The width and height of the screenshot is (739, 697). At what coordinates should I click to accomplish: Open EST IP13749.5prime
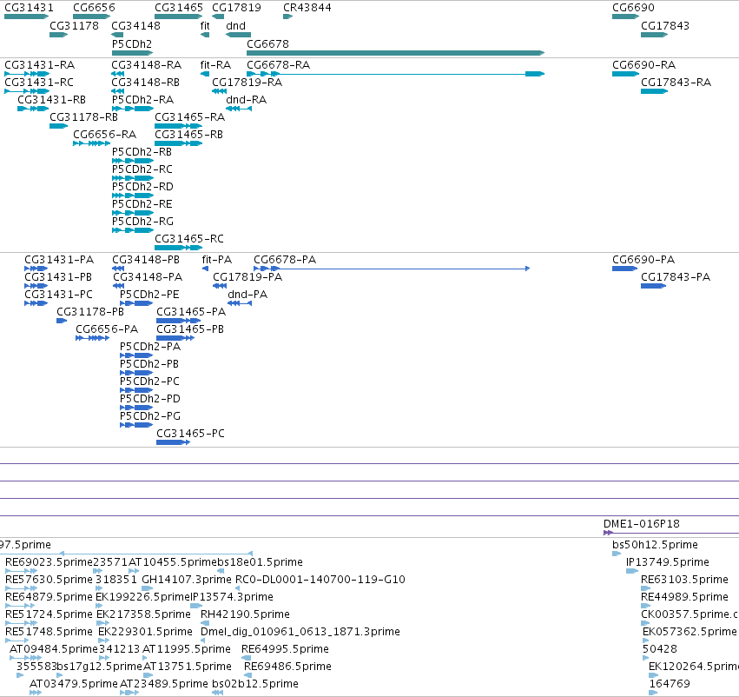tap(668, 562)
